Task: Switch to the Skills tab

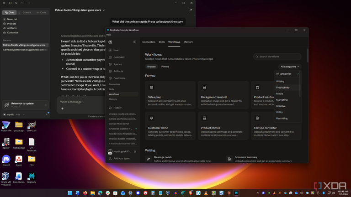Action: 162,42
